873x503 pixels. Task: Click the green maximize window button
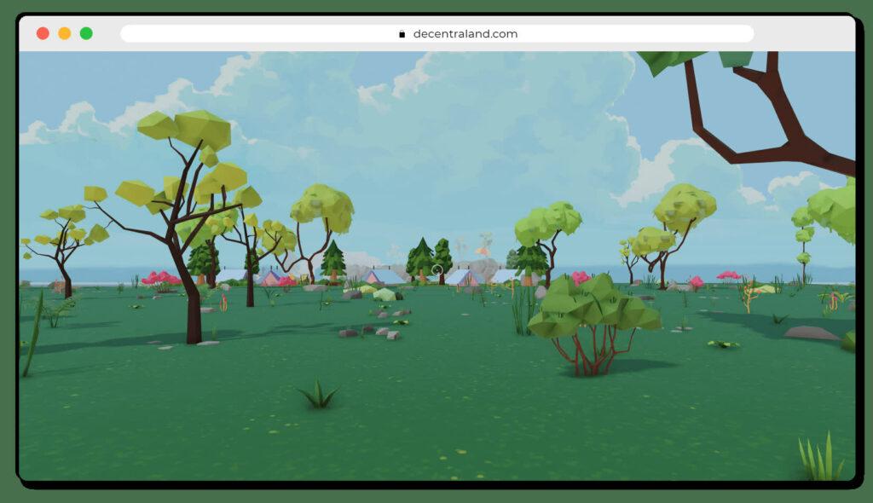[86, 33]
